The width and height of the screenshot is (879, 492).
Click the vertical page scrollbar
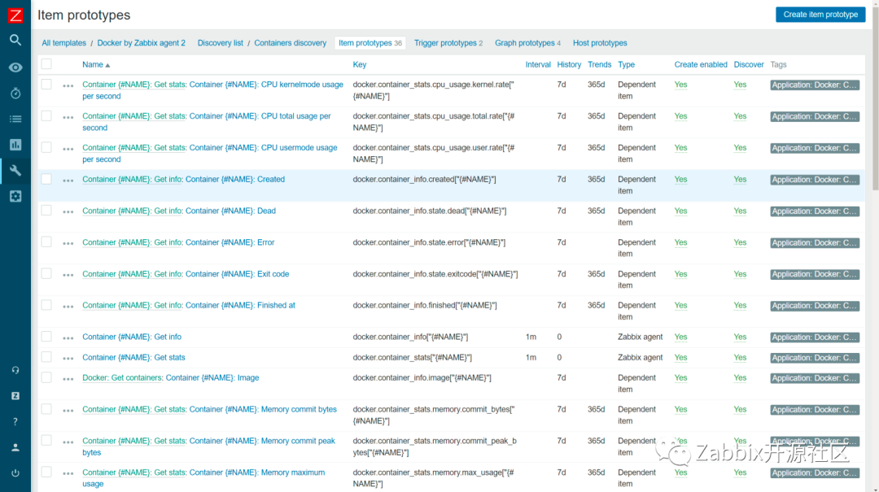pyautogui.click(x=875, y=97)
